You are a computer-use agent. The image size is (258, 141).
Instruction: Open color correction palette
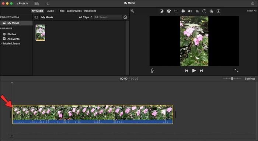169,11
